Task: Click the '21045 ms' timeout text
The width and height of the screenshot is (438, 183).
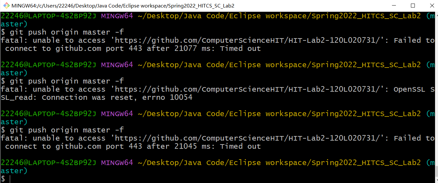Action: [181, 146]
